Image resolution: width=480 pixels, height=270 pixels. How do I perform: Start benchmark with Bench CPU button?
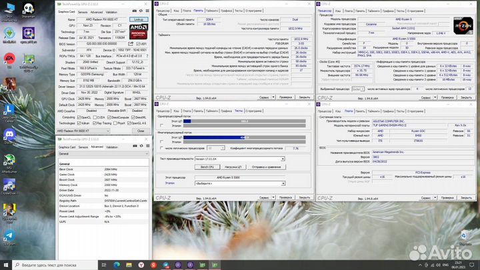coord(207,167)
